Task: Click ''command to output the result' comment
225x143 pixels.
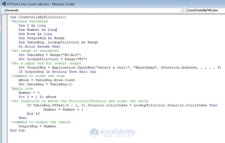Action: click(40, 122)
